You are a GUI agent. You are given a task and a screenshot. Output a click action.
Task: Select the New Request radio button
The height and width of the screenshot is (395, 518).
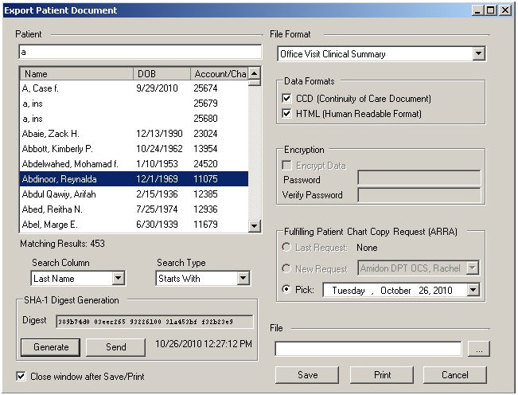click(286, 268)
